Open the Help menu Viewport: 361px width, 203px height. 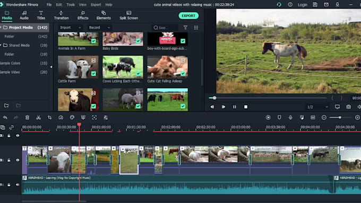[109, 5]
